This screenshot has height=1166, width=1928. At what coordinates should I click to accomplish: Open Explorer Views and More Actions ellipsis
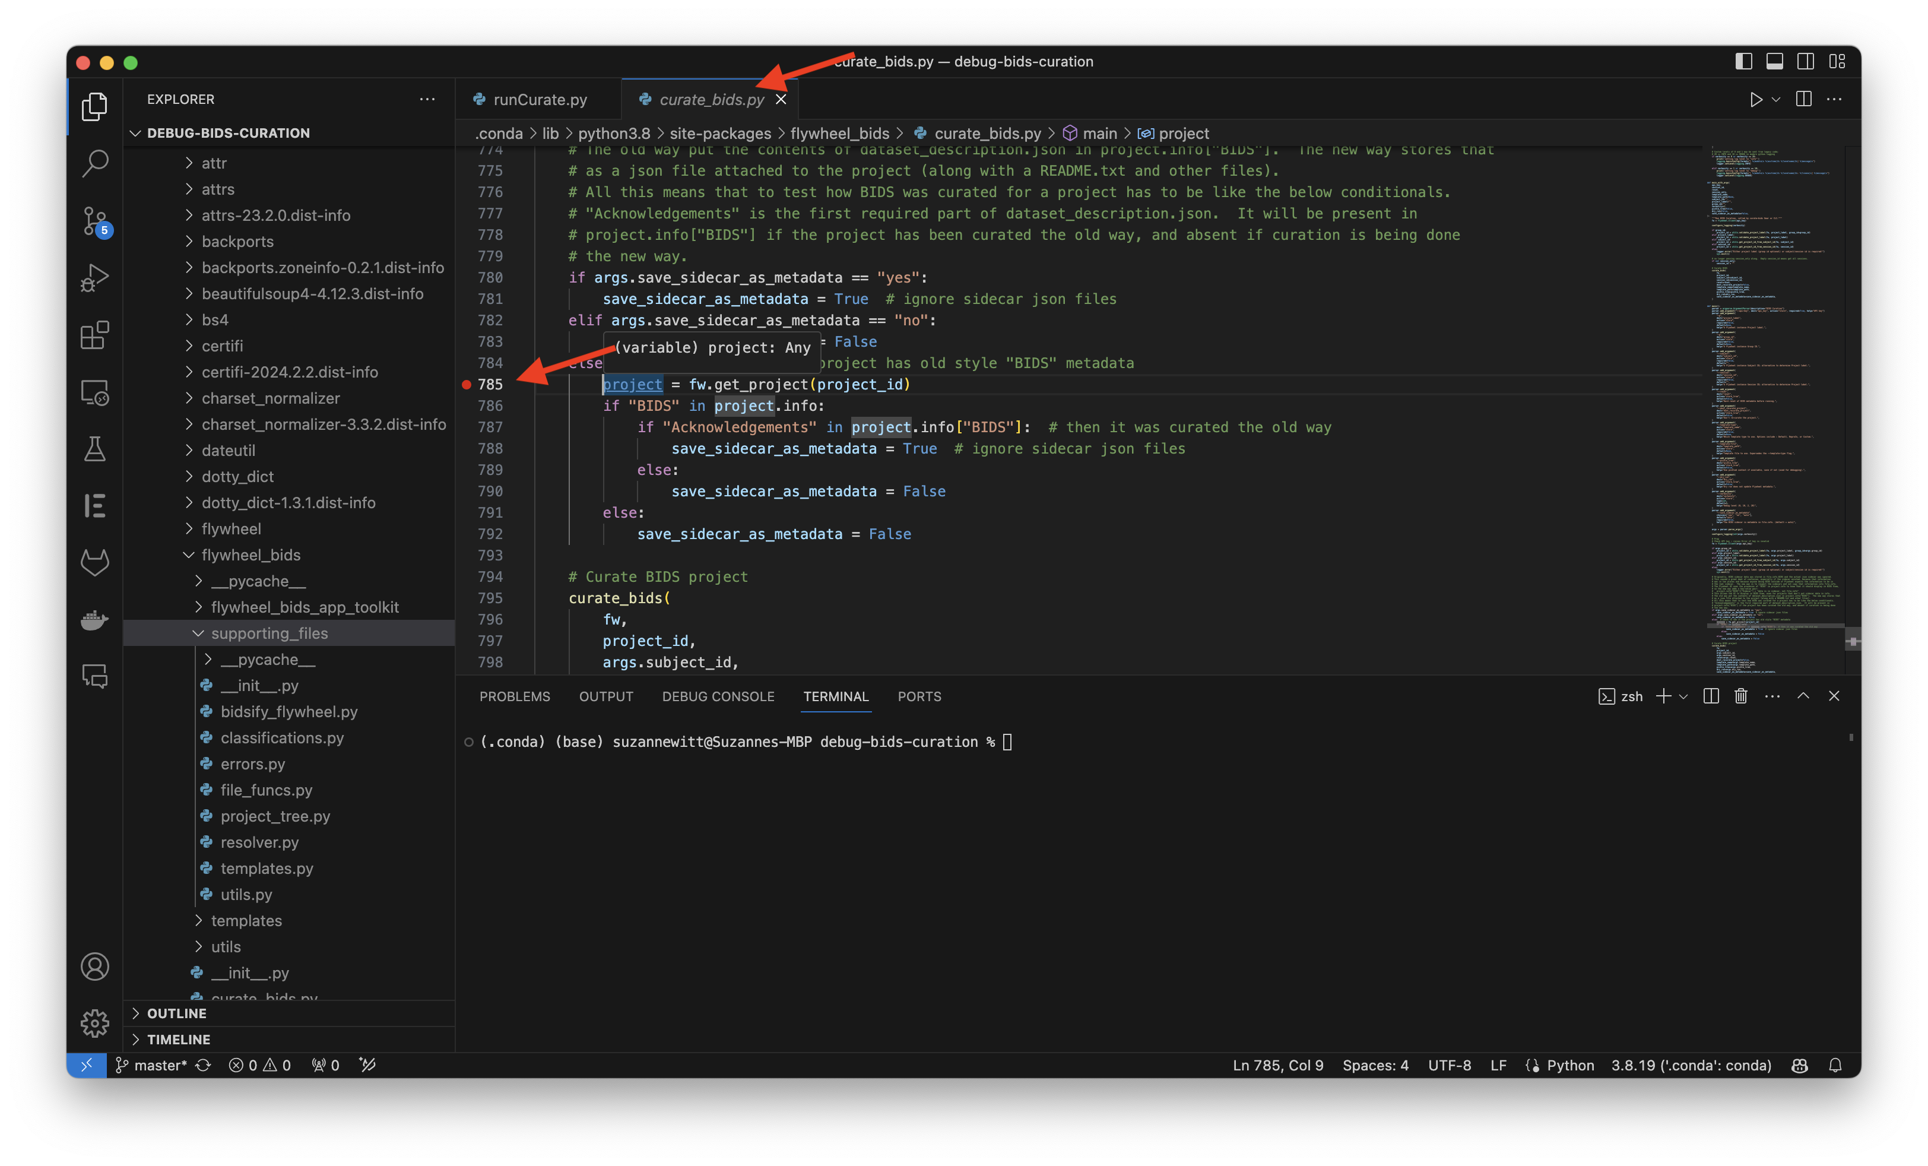[427, 99]
